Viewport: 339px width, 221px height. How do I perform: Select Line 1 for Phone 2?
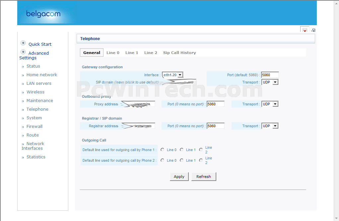pos(182,160)
